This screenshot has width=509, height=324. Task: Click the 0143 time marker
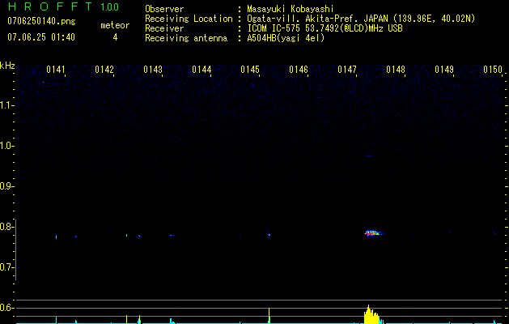pyautogui.click(x=153, y=70)
